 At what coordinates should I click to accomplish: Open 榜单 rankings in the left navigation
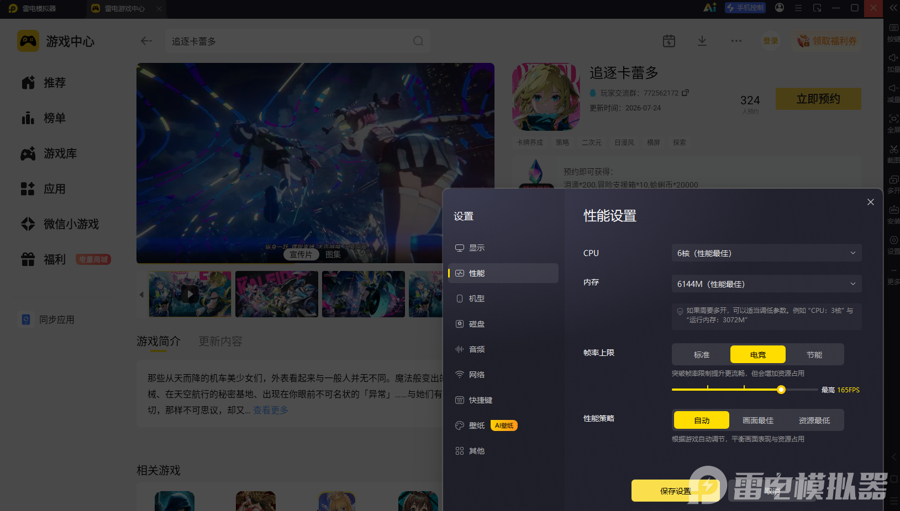click(x=43, y=118)
